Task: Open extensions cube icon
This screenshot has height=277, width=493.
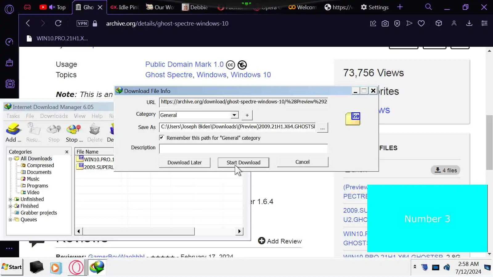Action: click(439, 23)
